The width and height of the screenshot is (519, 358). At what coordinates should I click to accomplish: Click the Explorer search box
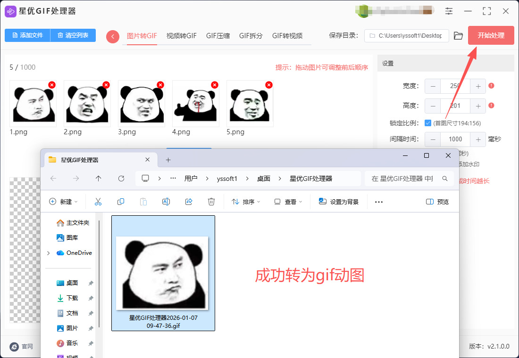pyautogui.click(x=409, y=179)
